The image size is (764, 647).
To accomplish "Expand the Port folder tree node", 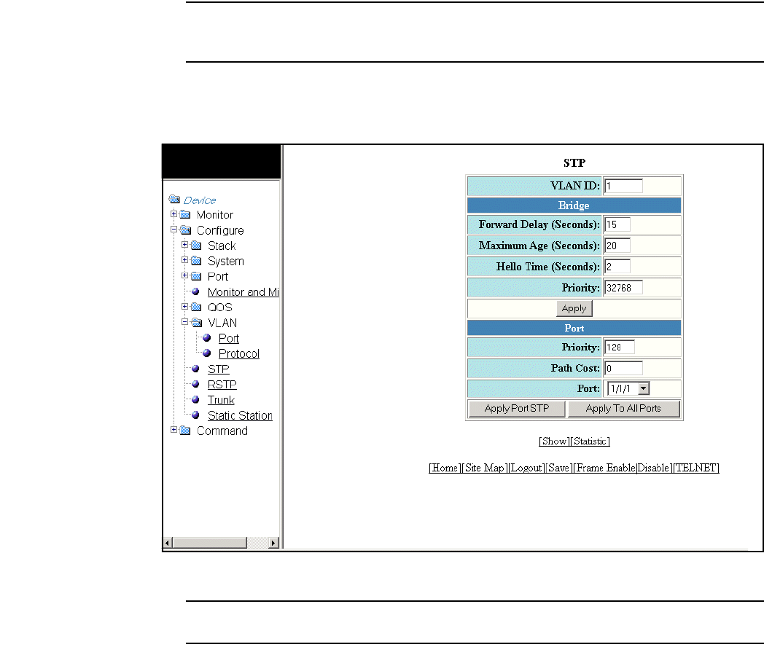I will tap(184, 275).
